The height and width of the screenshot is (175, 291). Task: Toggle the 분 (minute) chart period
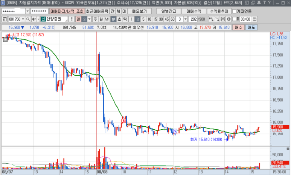pos(114,19)
